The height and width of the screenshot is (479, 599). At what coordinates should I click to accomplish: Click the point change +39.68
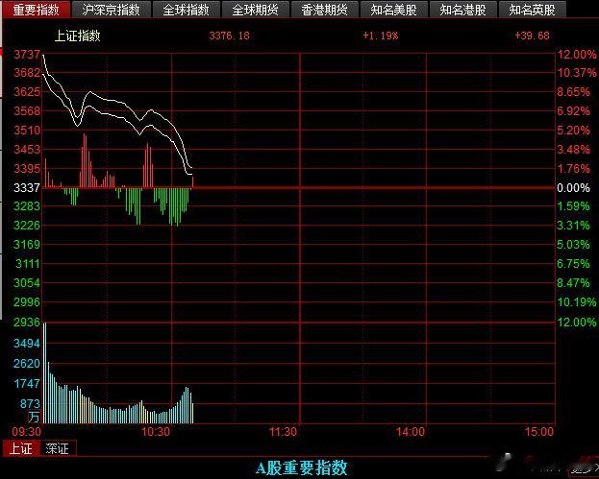pyautogui.click(x=532, y=36)
